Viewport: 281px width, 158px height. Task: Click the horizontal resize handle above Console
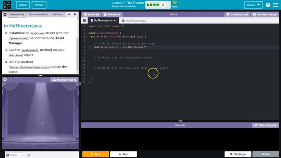coord(180,121)
